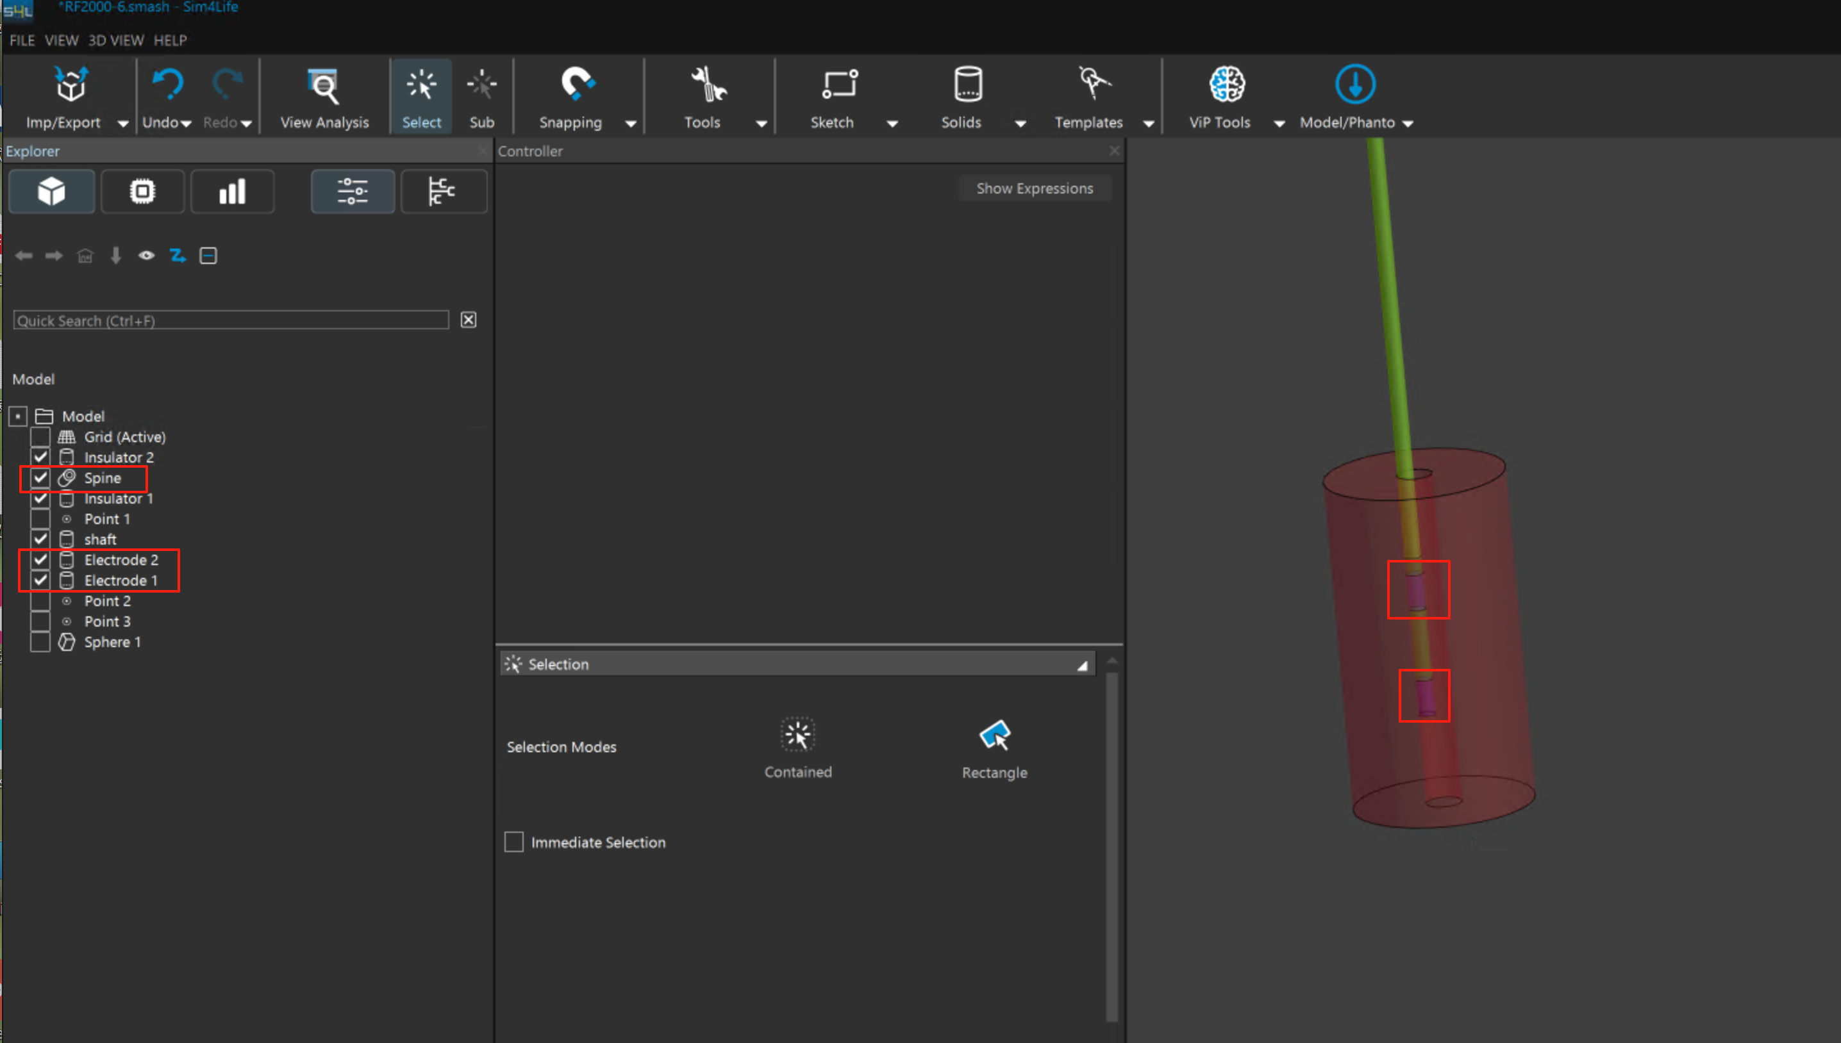Select the Rectangle selection mode
The image size is (1841, 1043).
click(x=994, y=736)
